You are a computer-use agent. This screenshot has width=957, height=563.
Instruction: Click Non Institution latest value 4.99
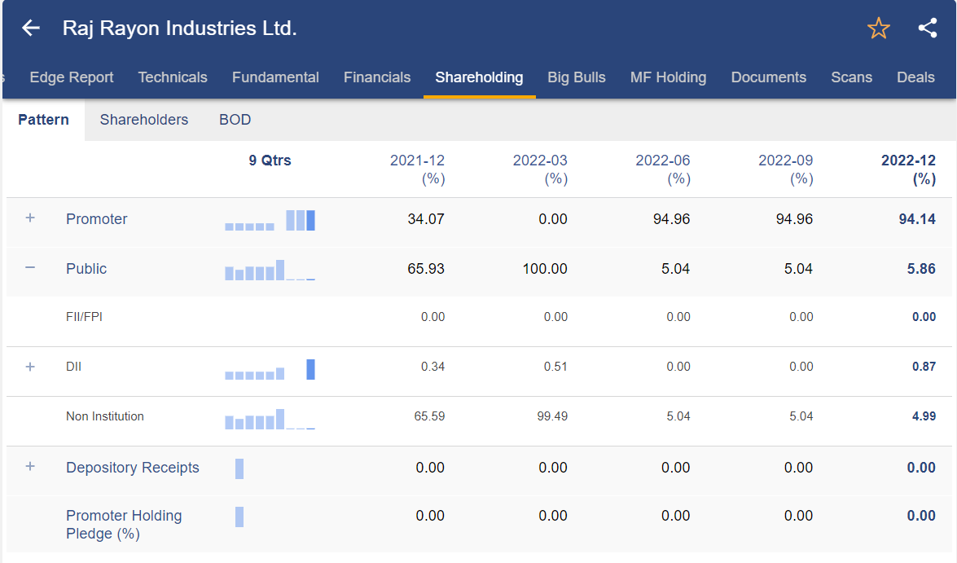click(x=924, y=416)
